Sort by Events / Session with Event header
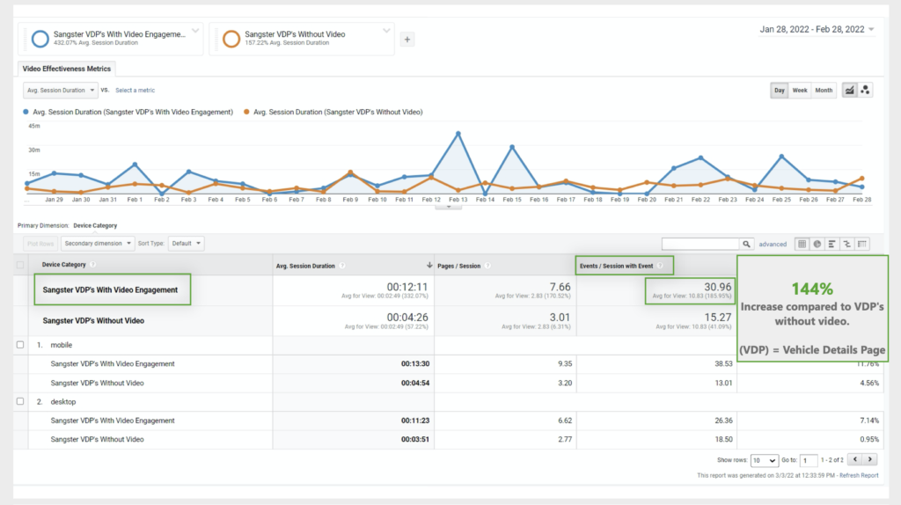Image resolution: width=901 pixels, height=505 pixels. (x=616, y=266)
